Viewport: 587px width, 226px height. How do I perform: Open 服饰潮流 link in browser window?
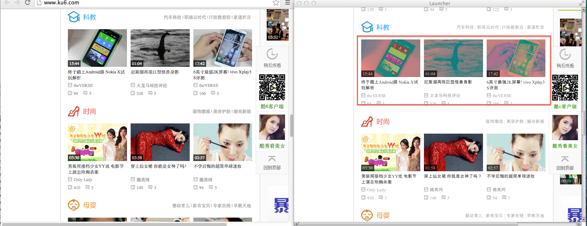click(201, 111)
